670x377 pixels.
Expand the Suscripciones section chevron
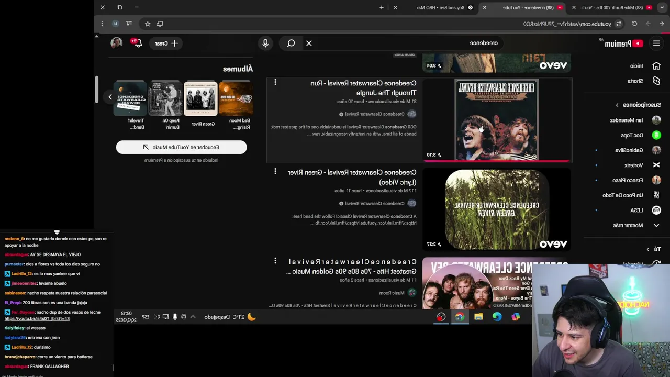tap(617, 105)
